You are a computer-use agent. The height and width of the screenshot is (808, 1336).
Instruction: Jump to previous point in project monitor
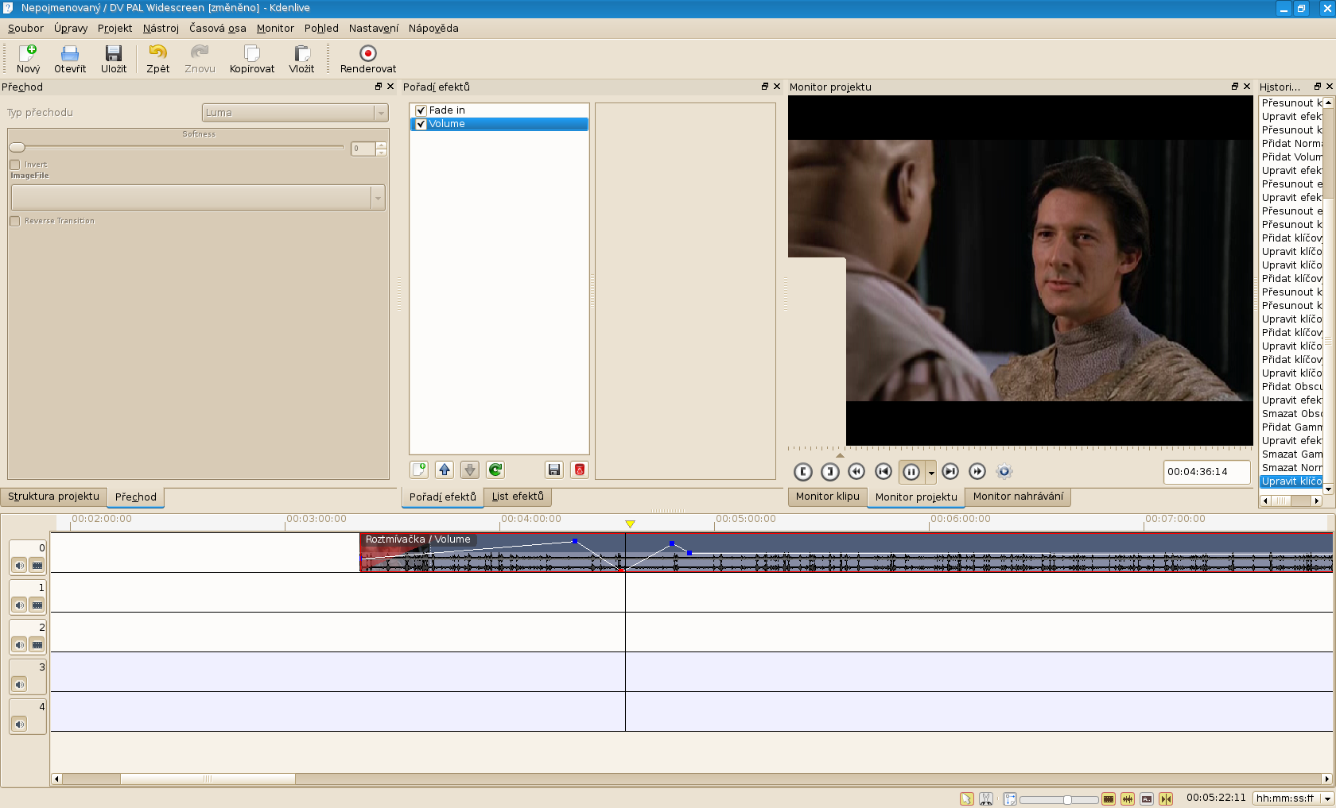point(884,472)
